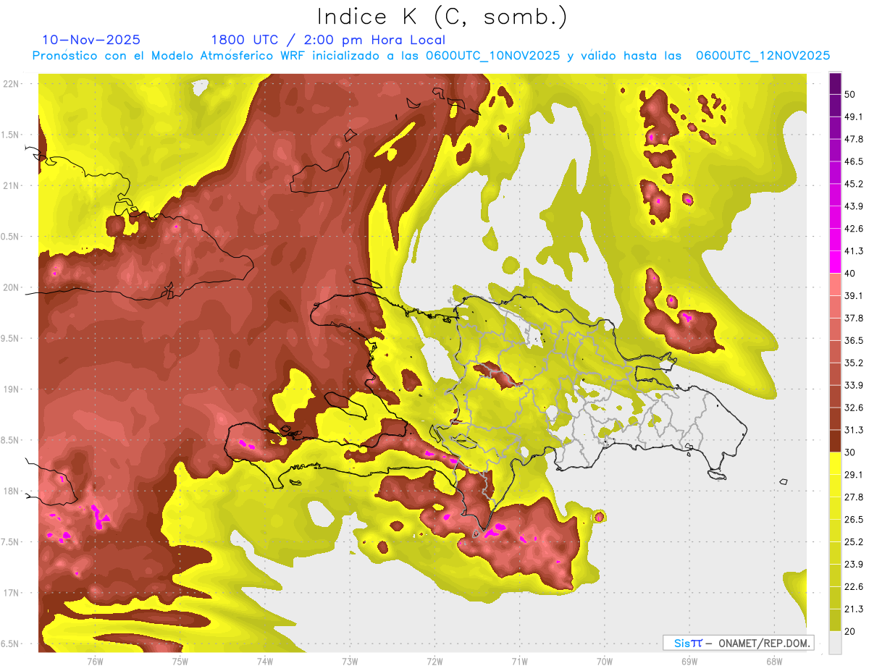Click the color scale value "26.5"
This screenshot has width=869, height=671.
click(x=853, y=520)
